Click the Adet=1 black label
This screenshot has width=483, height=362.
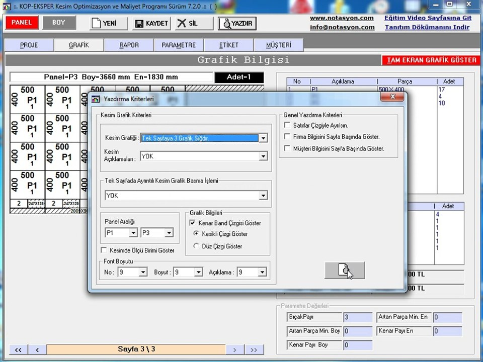pyautogui.click(x=239, y=77)
